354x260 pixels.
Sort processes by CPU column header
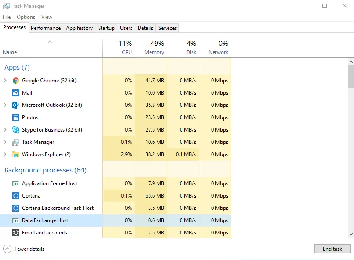pyautogui.click(x=119, y=48)
